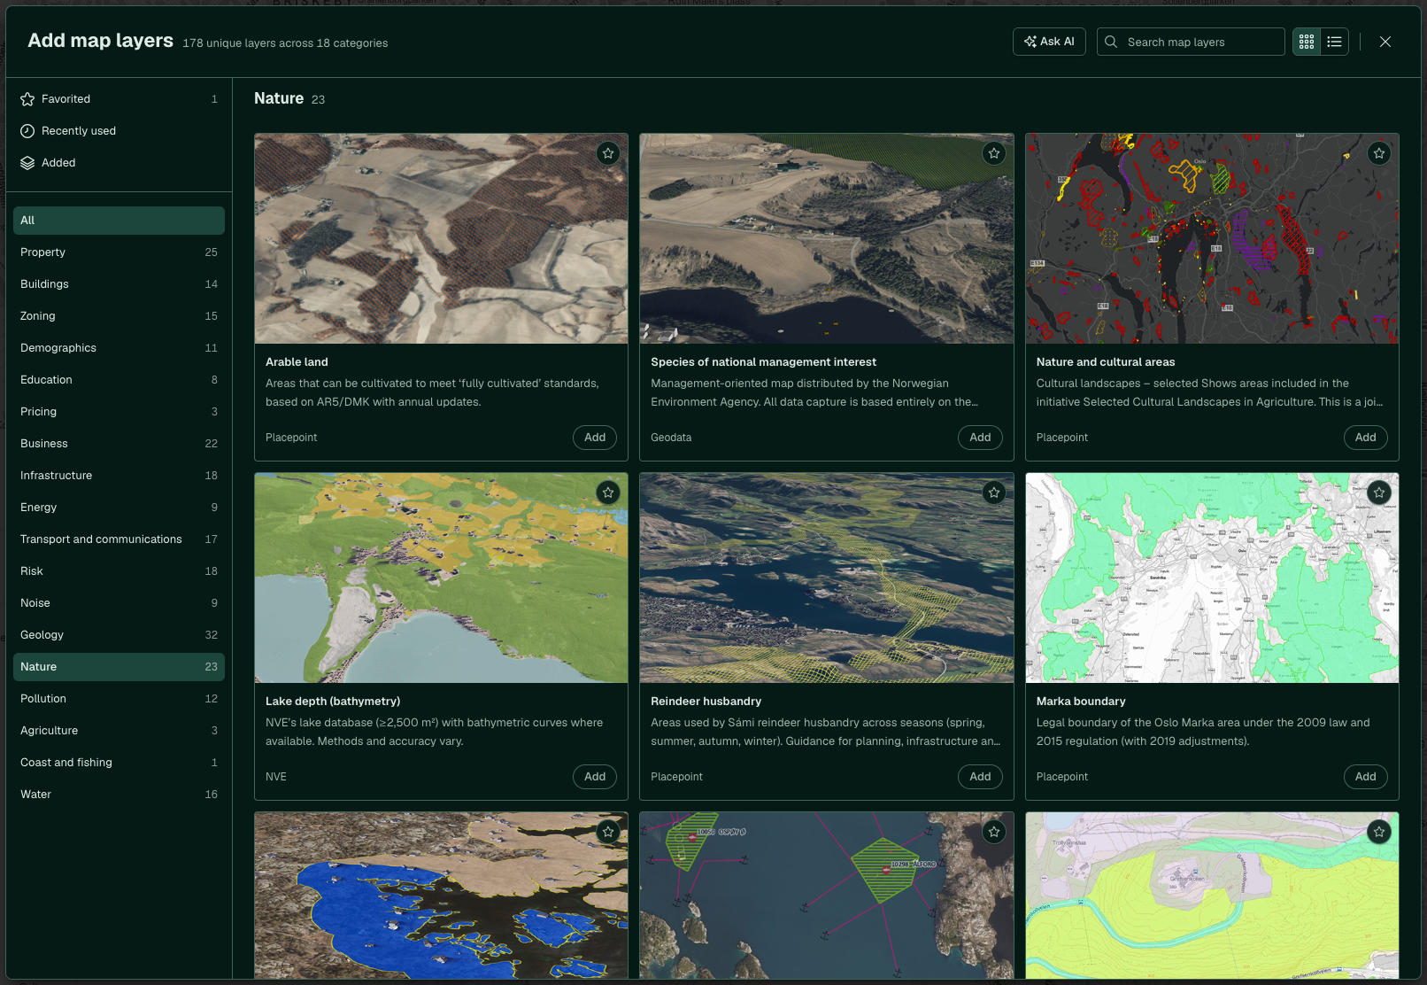Select the Zoning category
Viewport: 1427px width, 985px height.
(119, 316)
